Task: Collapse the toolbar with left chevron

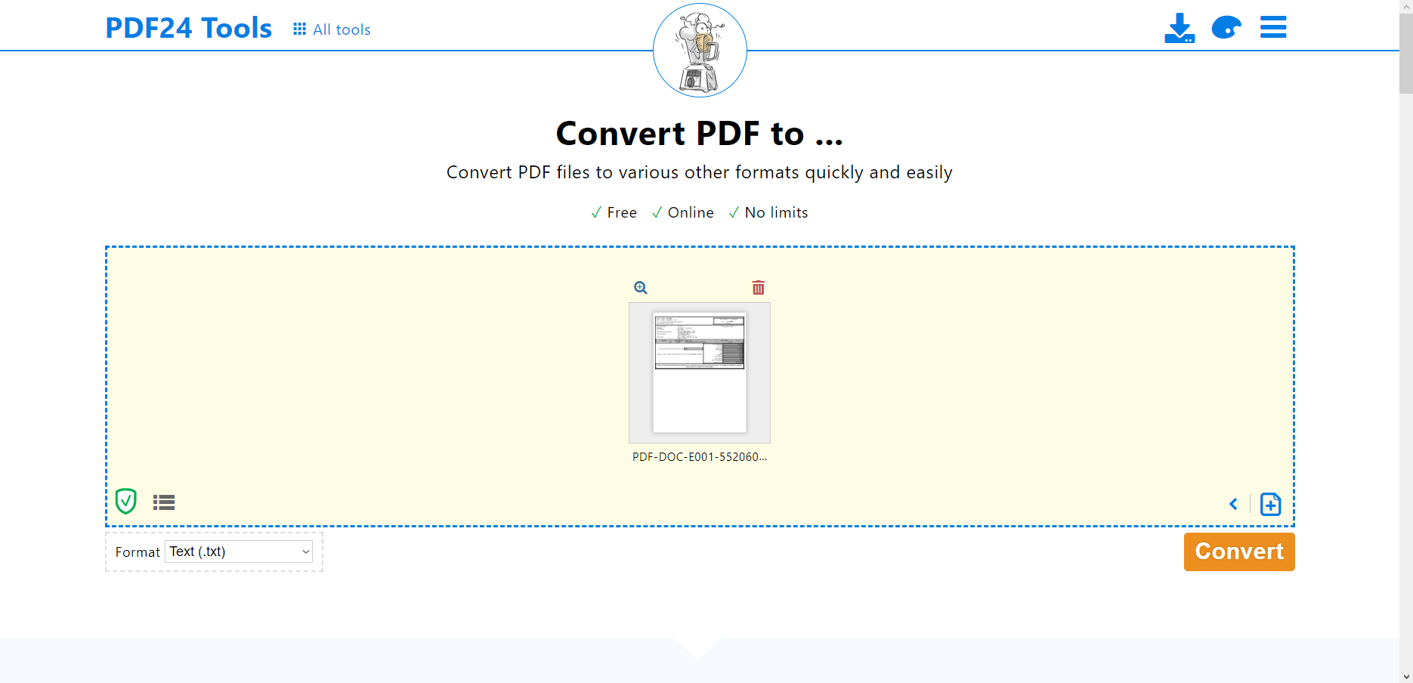Action: 1233,504
